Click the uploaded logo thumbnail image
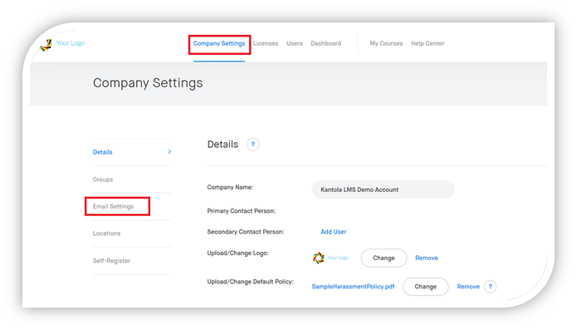This screenshot has height=330, width=577. click(x=330, y=258)
